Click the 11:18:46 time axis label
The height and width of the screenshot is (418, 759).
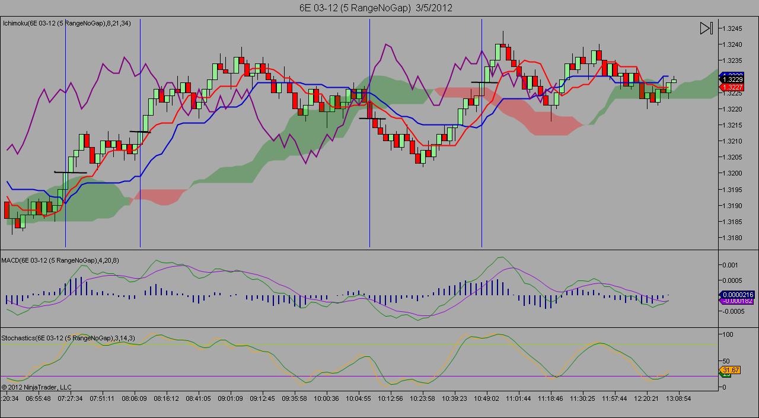(x=550, y=398)
